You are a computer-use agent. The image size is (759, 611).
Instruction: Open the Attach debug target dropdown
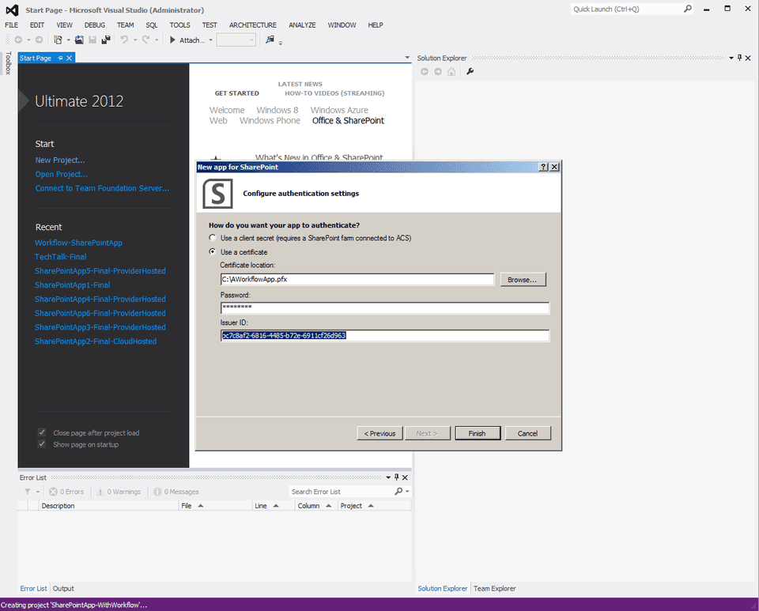(209, 40)
